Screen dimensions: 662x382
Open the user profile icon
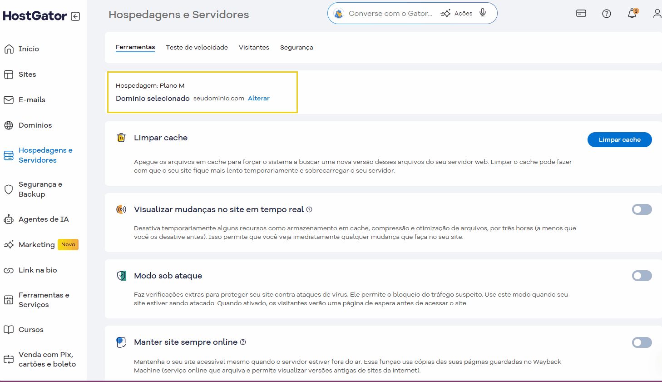coord(657,14)
